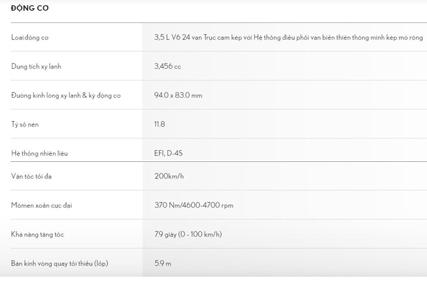Select the Vận tốc tối đa label
Screen dimensions: 427x282
[x=32, y=176]
